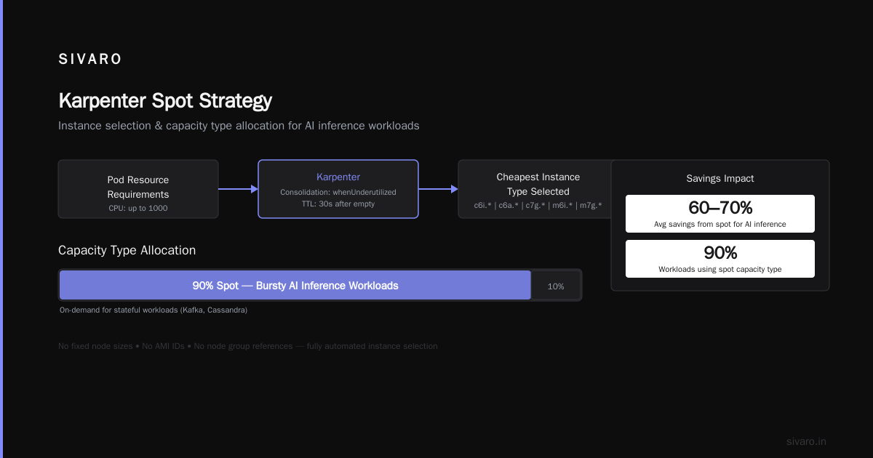
Task: Click the 90% Spot bar segment
Action: (295, 286)
